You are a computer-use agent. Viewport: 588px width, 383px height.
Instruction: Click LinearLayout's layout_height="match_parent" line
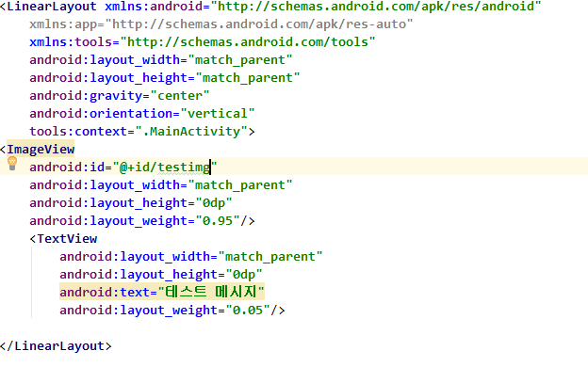[165, 78]
